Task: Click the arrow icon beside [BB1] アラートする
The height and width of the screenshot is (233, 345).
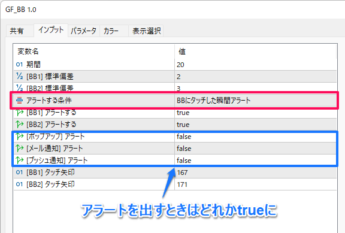Action: [x=19, y=113]
